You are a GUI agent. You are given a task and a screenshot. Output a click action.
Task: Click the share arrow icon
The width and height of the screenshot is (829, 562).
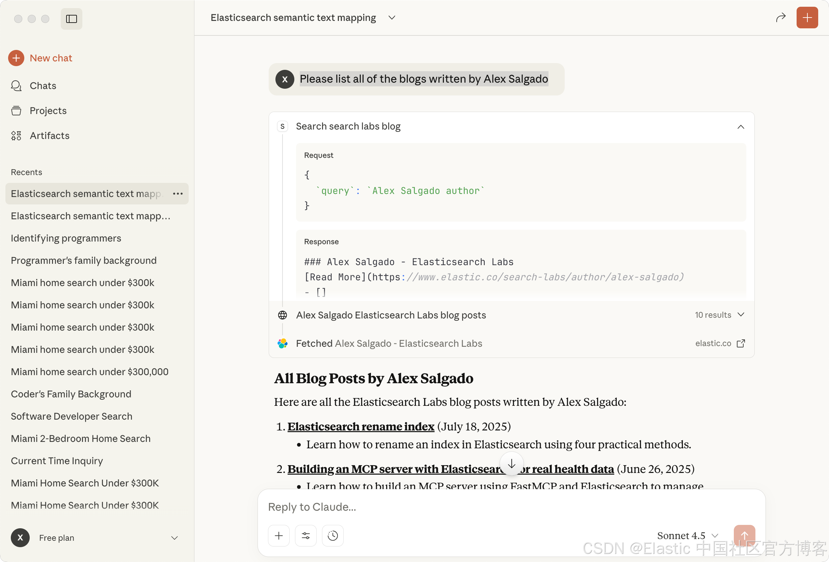tap(780, 18)
